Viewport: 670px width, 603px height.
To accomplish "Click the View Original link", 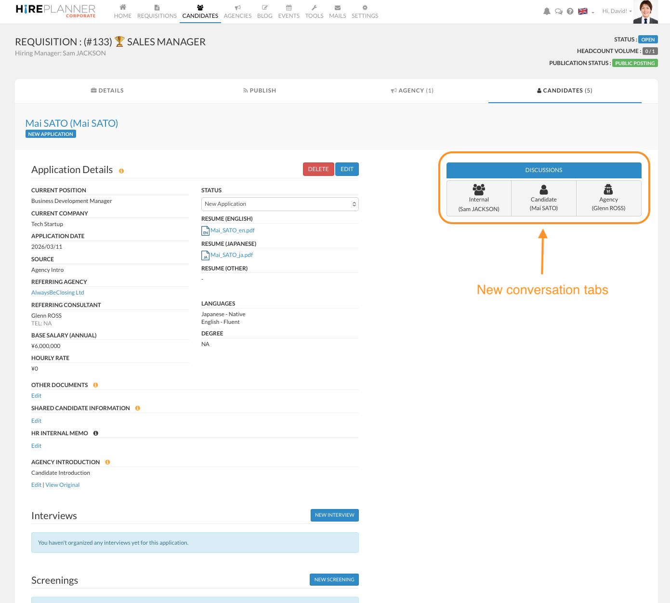I will (63, 485).
